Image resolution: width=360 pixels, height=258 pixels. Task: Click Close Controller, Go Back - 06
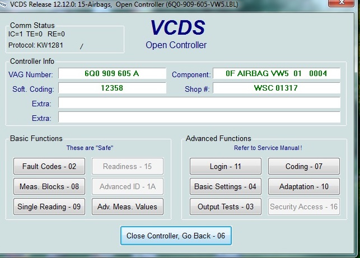coord(176,236)
